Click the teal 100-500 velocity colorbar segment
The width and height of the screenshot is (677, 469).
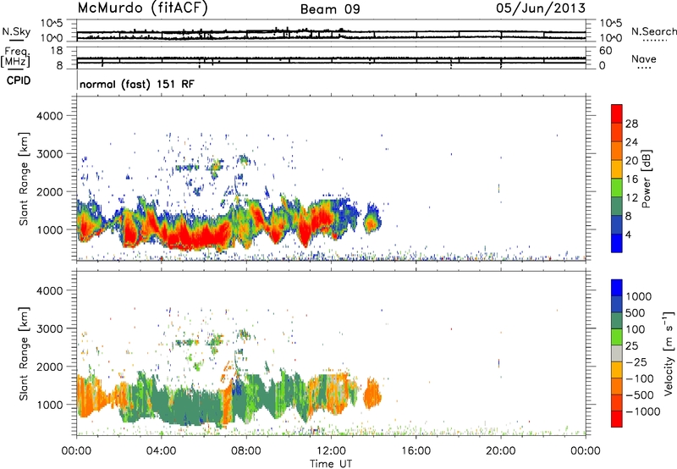pos(617,321)
